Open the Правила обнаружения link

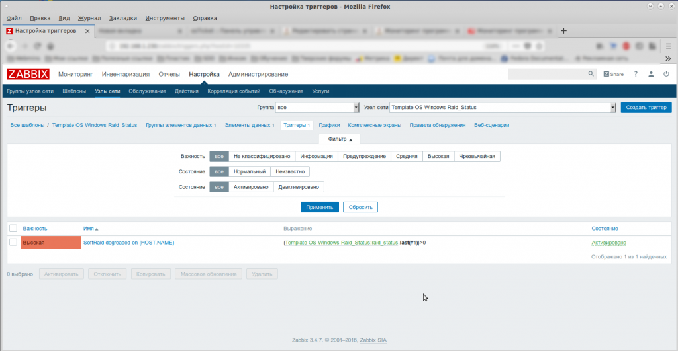point(438,125)
